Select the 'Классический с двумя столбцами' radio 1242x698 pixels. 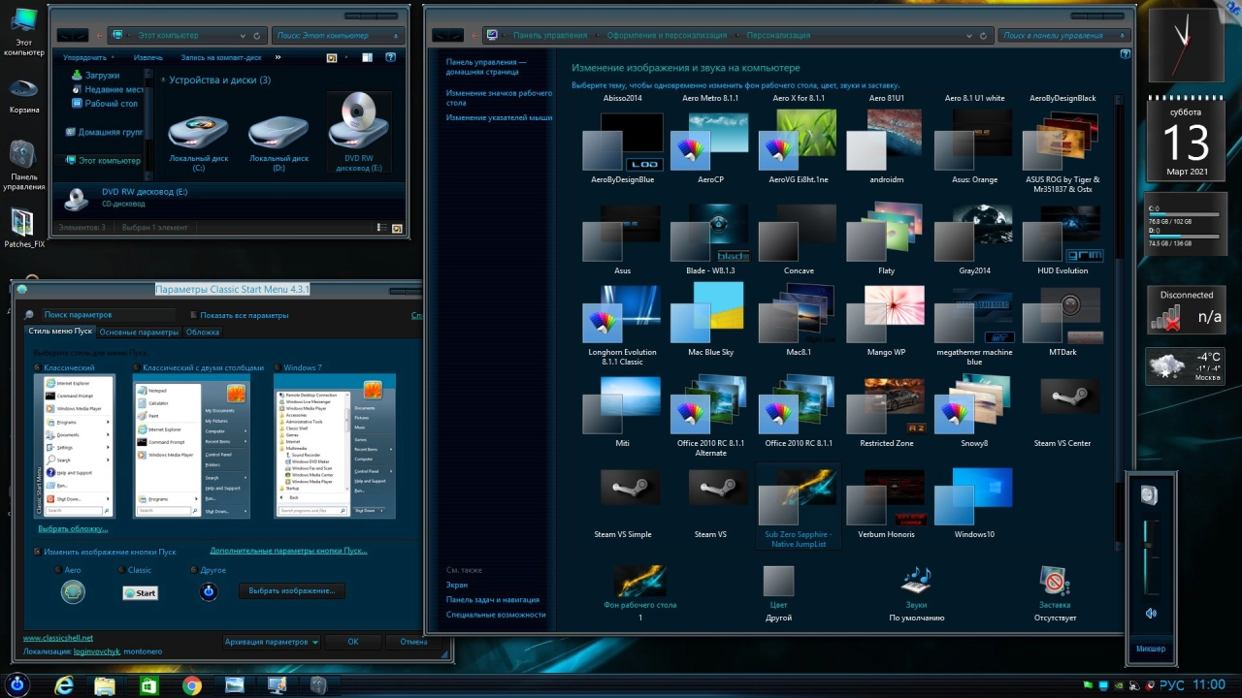137,368
